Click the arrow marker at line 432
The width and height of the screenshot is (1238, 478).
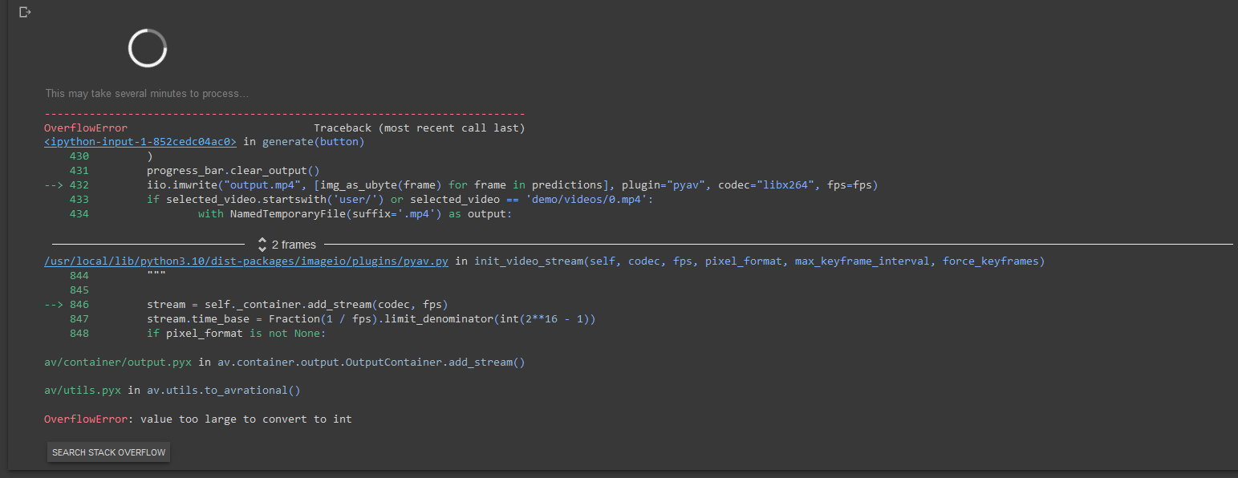(x=55, y=184)
